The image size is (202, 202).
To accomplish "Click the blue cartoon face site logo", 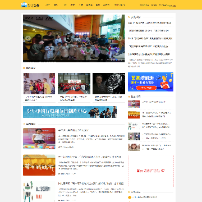I will pos(24,5).
